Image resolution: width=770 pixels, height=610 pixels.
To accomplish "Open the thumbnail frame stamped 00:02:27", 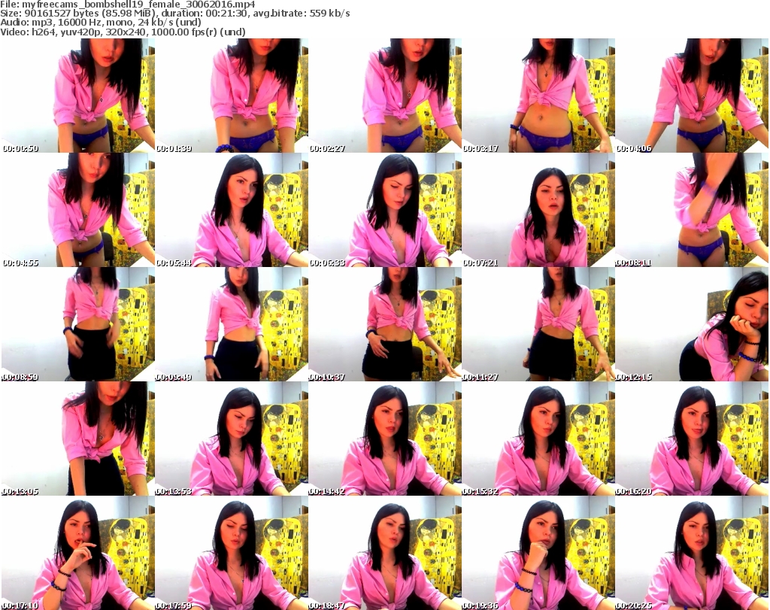I will click(x=385, y=96).
